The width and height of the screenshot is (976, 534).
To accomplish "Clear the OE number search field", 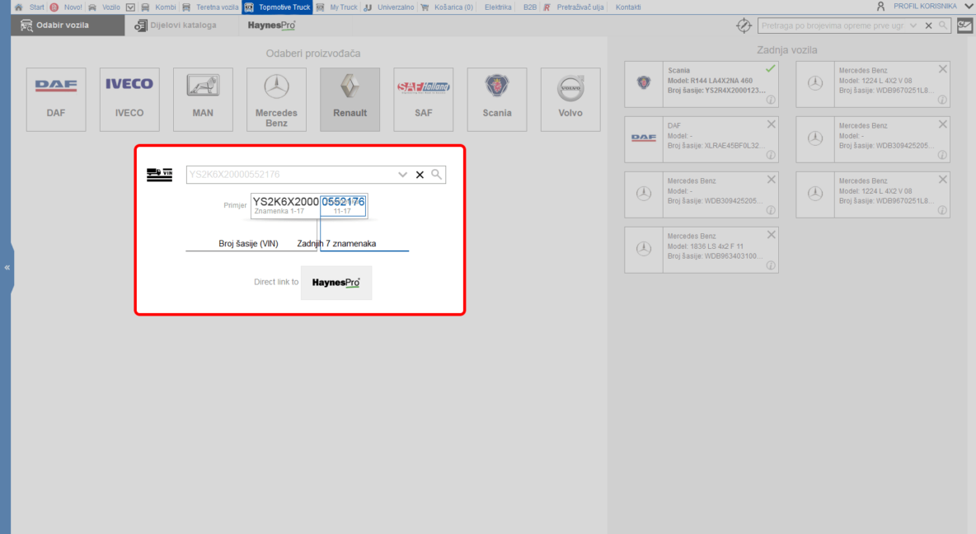I will [929, 26].
